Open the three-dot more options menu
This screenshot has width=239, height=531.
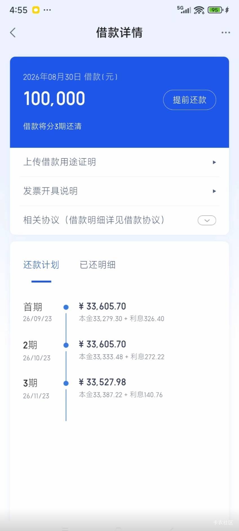226,33
